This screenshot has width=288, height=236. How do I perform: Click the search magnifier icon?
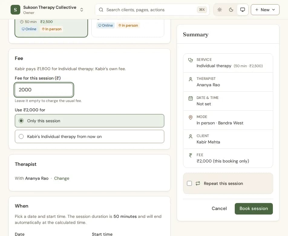click(101, 10)
